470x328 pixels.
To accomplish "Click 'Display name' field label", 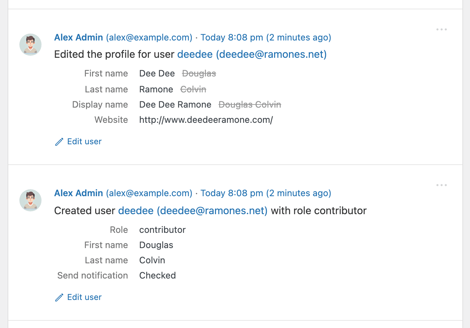I will coord(100,104).
